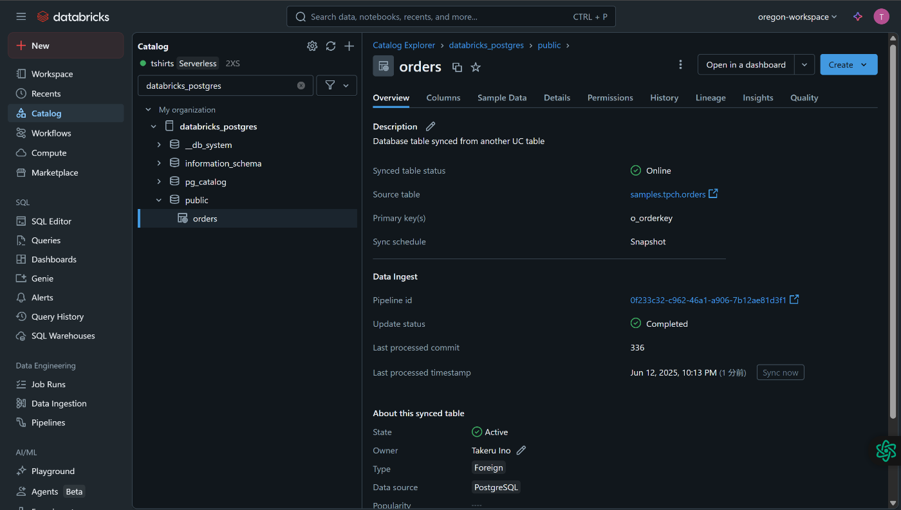
Task: Select the orders table tree item
Action: [248, 219]
